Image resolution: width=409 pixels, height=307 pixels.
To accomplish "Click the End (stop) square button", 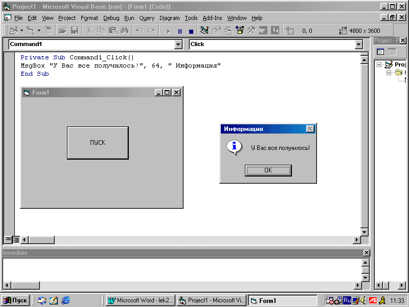I will pos(191,31).
